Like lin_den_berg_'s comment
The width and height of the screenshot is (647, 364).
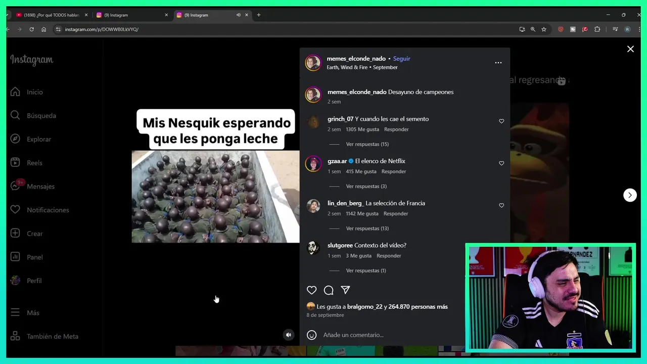[x=501, y=205]
